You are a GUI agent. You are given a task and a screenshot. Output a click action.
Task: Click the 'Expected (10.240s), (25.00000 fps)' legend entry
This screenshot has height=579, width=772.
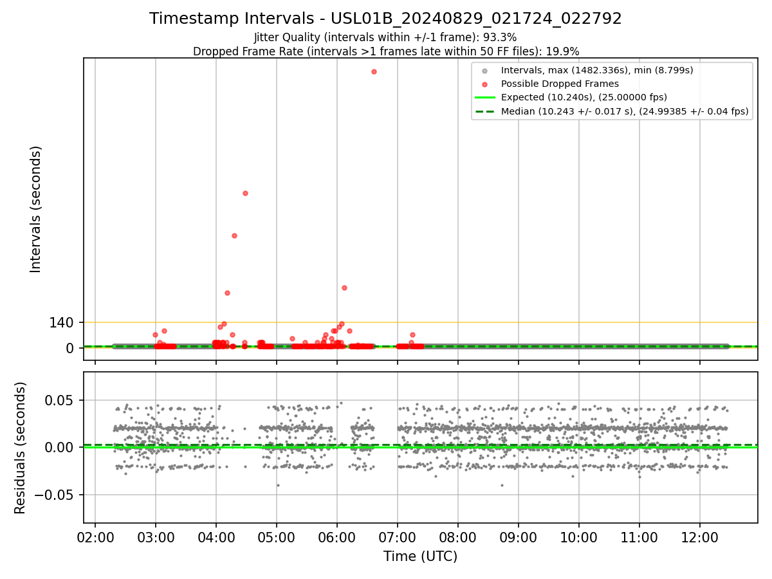coord(584,98)
